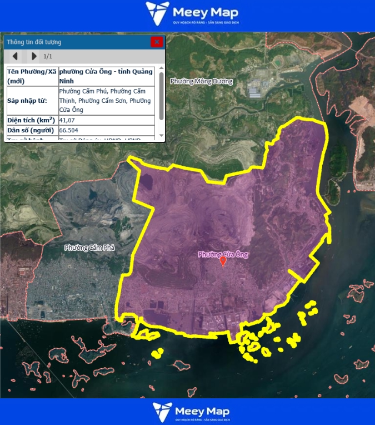Click the Diện tích value 41,07
The image size is (375, 425).
[67, 120]
